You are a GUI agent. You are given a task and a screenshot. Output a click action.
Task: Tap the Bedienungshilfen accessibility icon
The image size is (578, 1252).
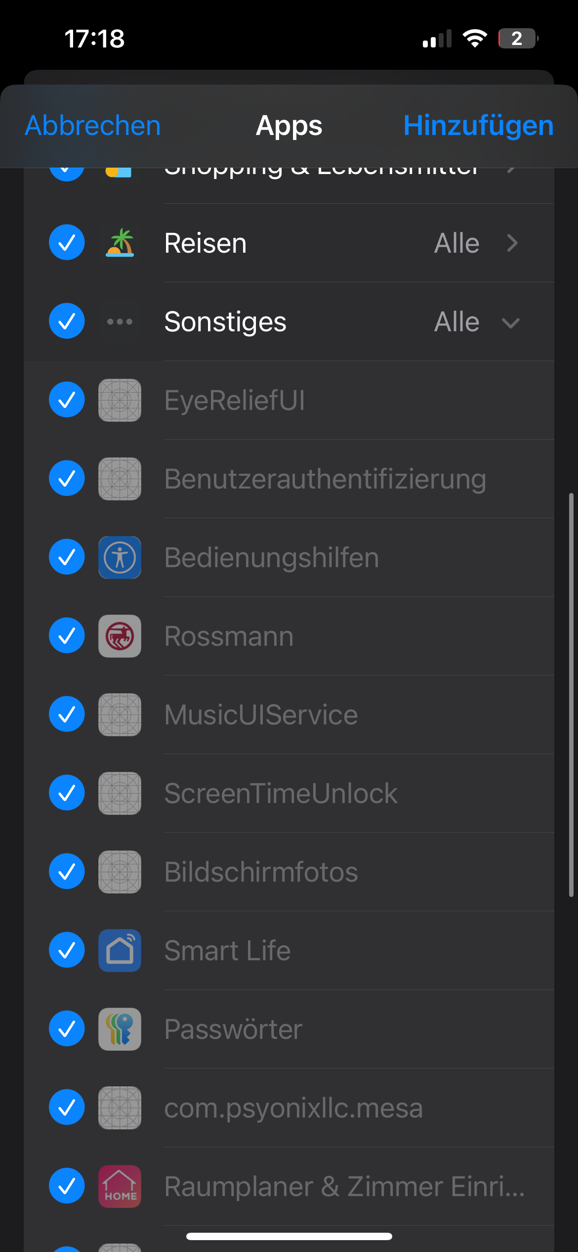[x=120, y=557]
